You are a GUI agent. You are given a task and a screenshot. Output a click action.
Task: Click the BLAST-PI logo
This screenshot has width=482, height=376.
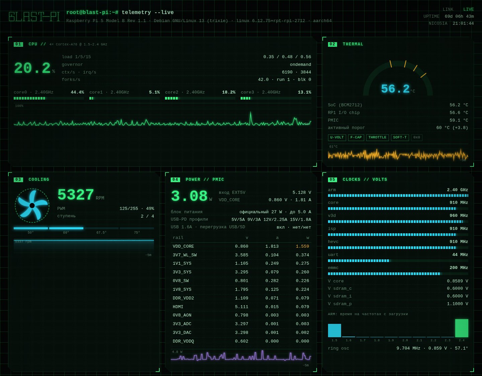click(x=34, y=17)
